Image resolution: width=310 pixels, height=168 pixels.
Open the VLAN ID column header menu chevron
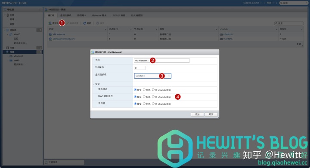tap(156, 29)
